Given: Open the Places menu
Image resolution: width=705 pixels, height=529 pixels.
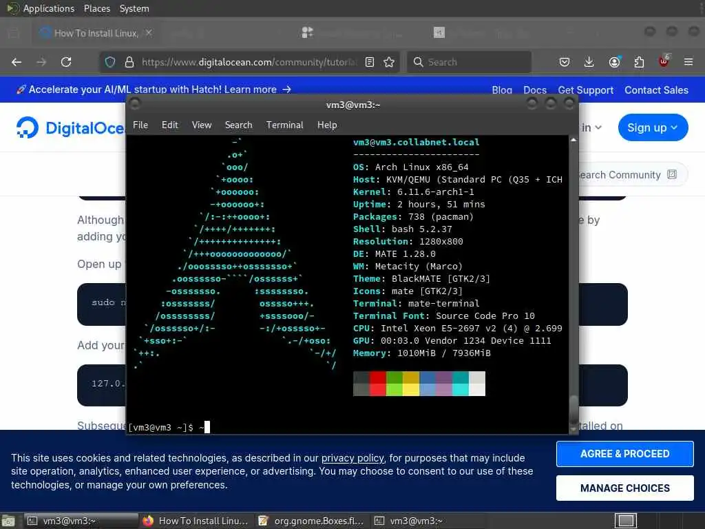Looking at the screenshot, I should 97,8.
